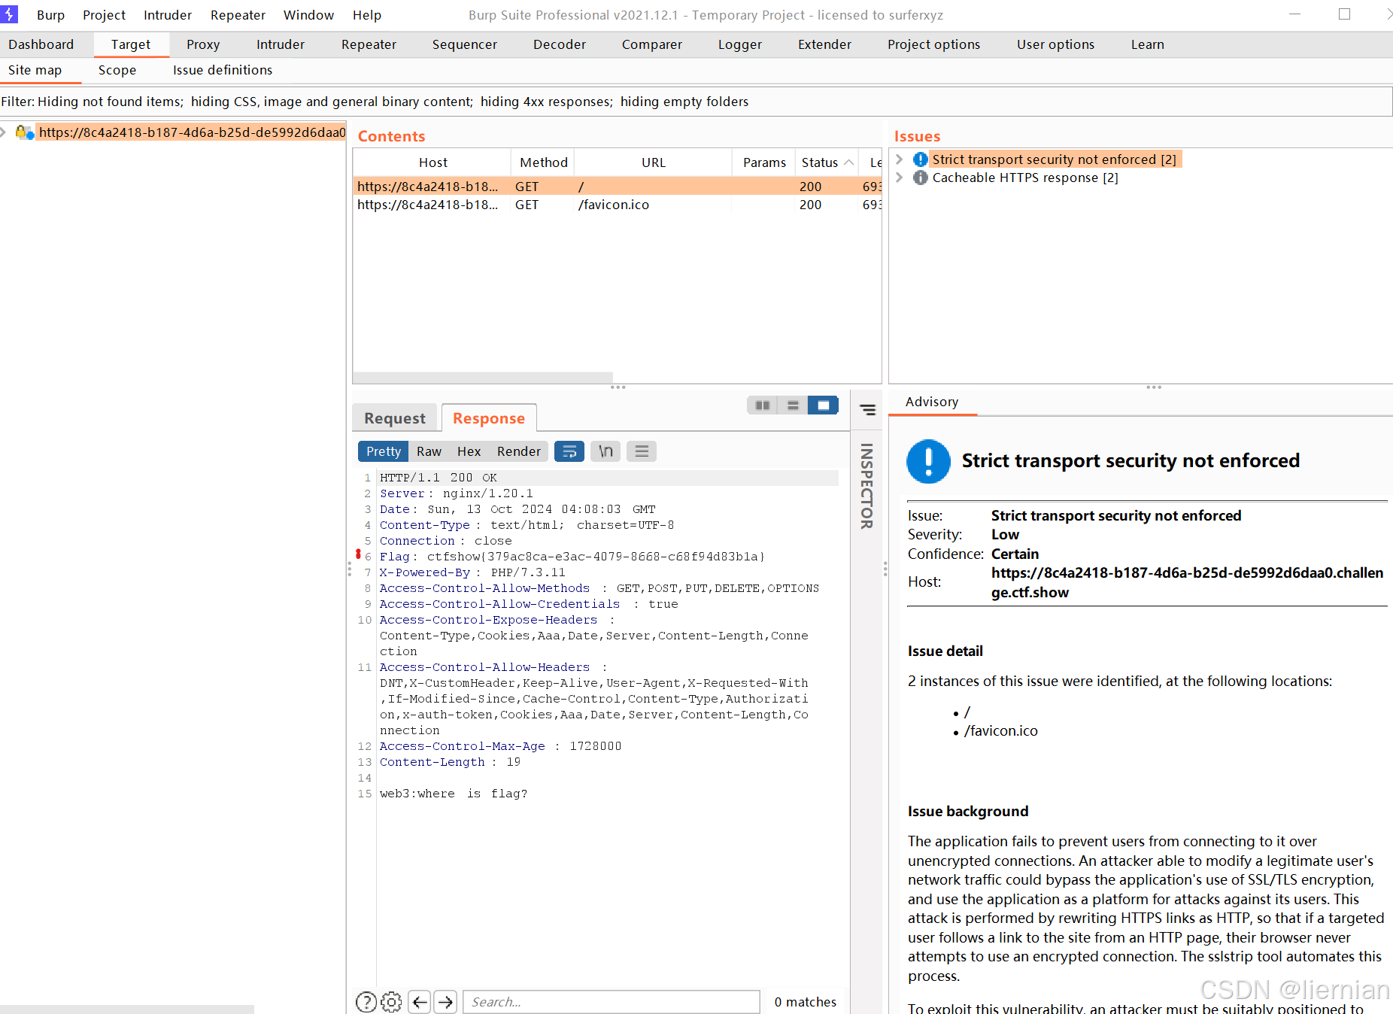Select side-by-side request/response layout icon
This screenshot has width=1393, height=1014.
763,405
